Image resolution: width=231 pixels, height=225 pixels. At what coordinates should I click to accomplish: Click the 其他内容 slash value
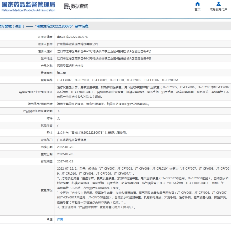coord(58,125)
